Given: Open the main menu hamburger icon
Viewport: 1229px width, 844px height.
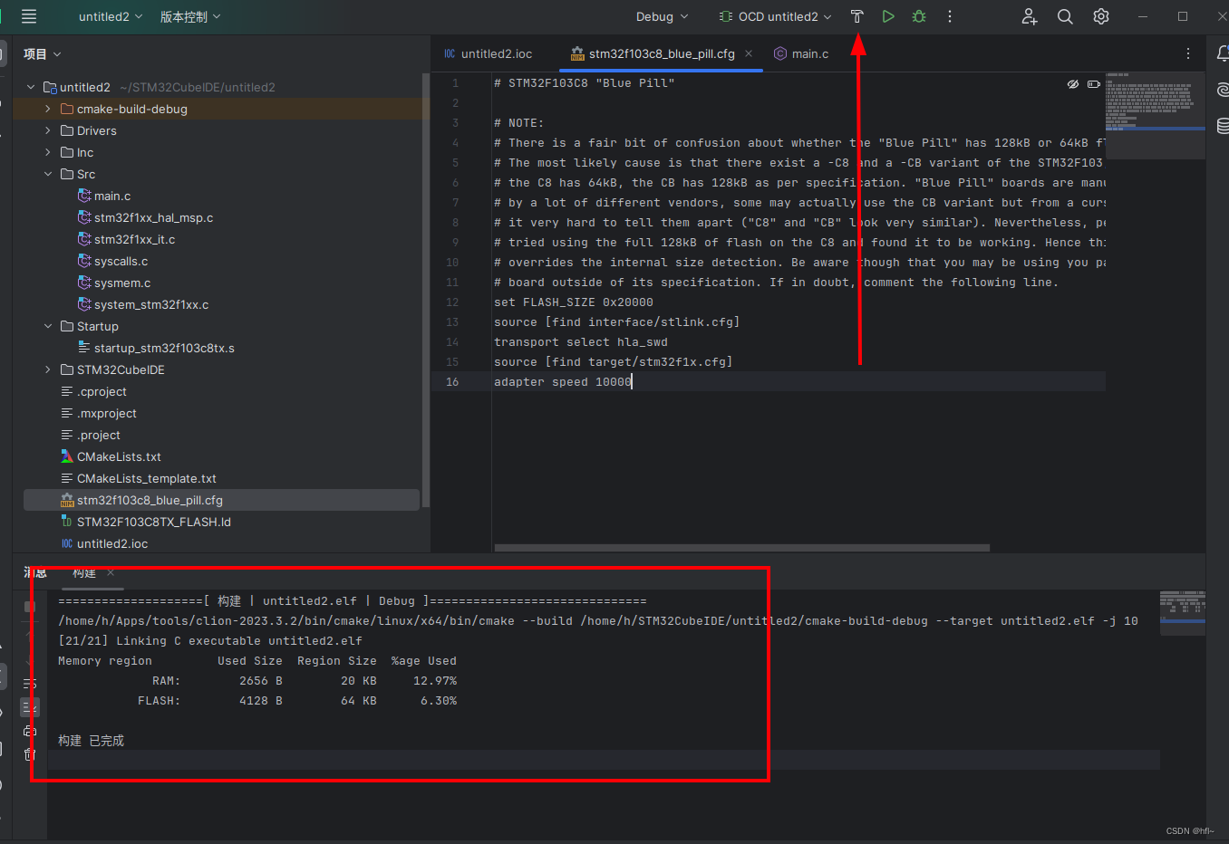Looking at the screenshot, I should (x=28, y=15).
